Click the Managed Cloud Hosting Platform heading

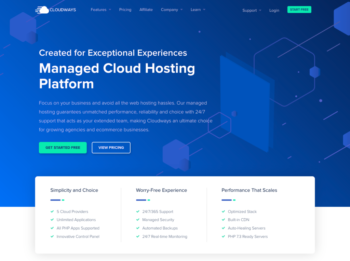click(117, 76)
